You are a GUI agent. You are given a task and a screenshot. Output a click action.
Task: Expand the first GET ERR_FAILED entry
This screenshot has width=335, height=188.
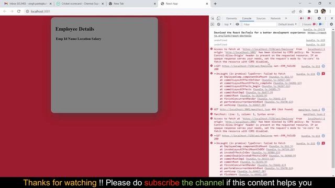tap(215, 66)
